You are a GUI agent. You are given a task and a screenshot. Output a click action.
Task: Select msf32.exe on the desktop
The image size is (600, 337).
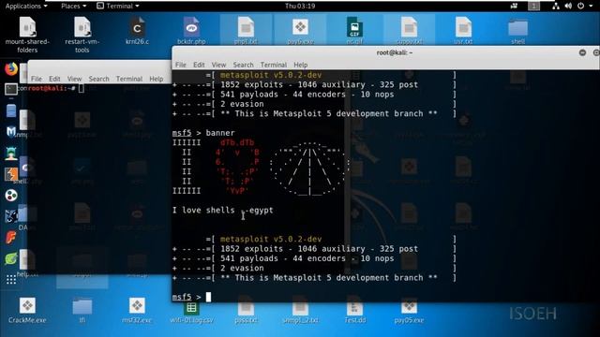pos(137,310)
